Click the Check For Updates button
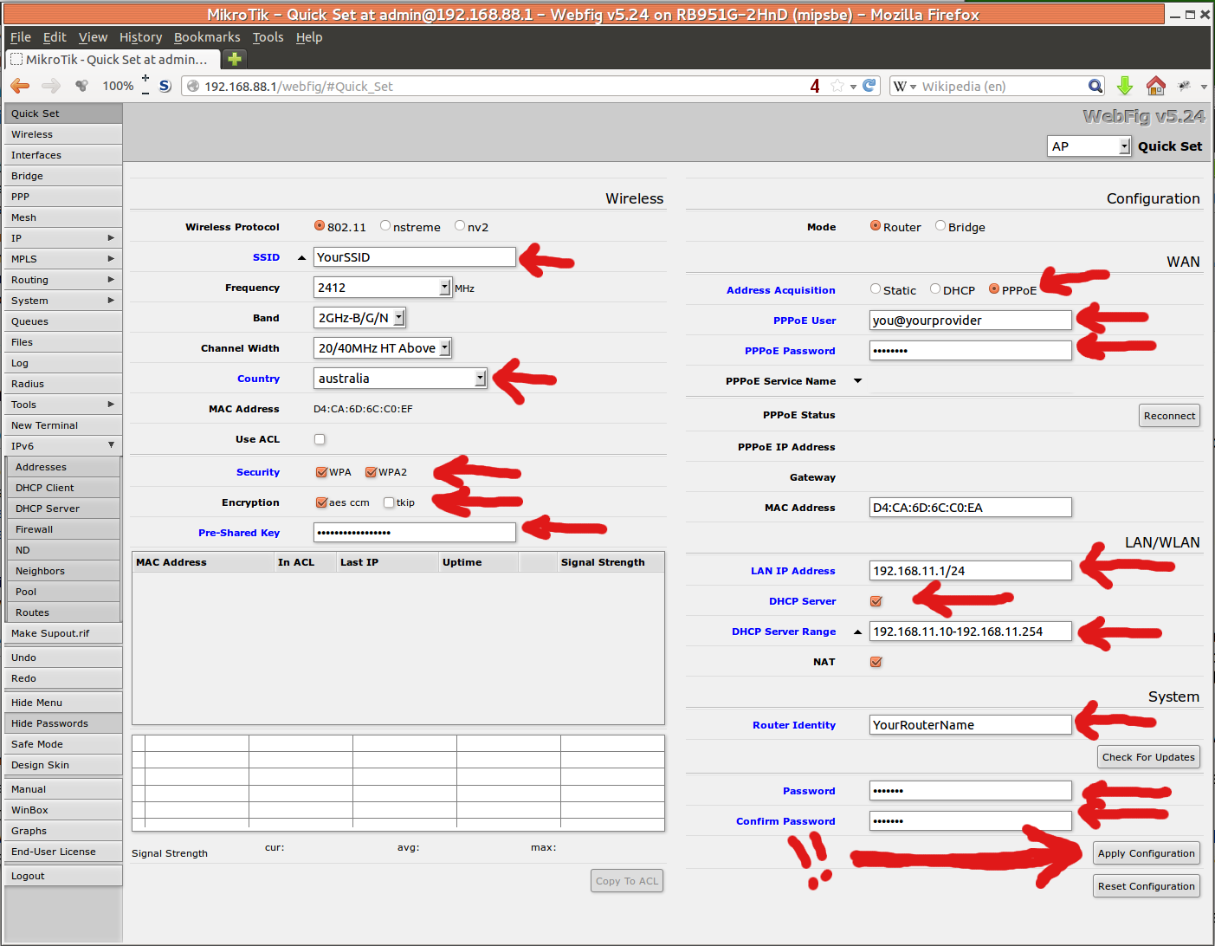This screenshot has height=946, width=1215. [x=1148, y=757]
